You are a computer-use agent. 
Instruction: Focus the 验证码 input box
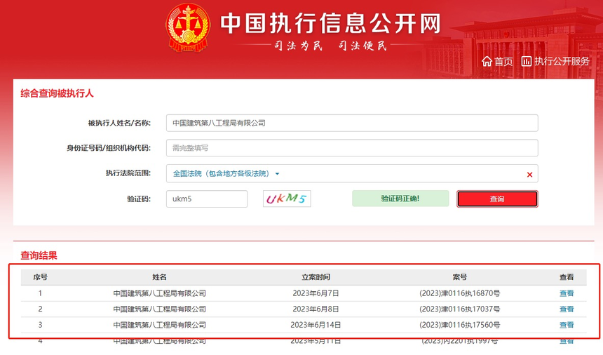tap(207, 199)
